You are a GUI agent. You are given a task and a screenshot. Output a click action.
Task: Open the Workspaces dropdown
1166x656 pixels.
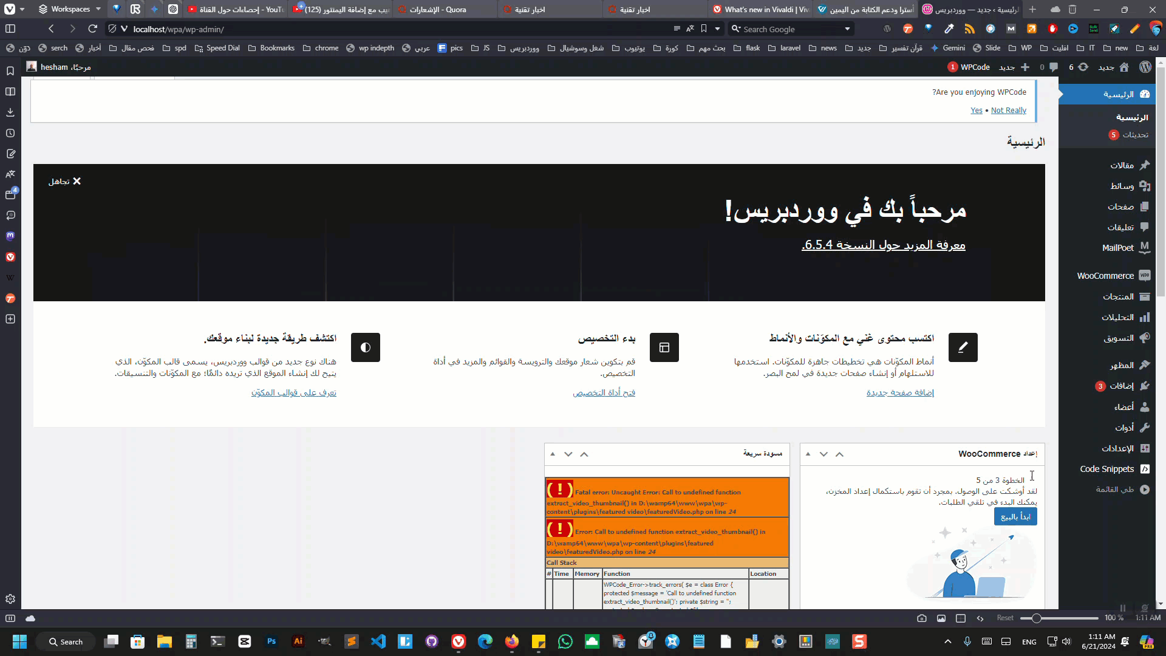69,9
